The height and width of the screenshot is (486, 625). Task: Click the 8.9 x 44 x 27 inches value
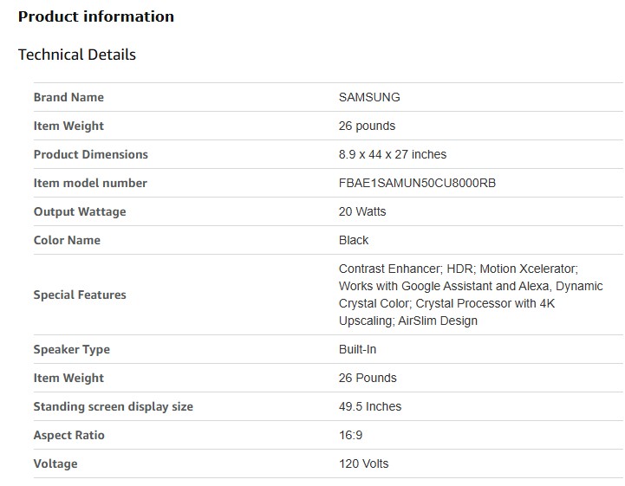(393, 154)
